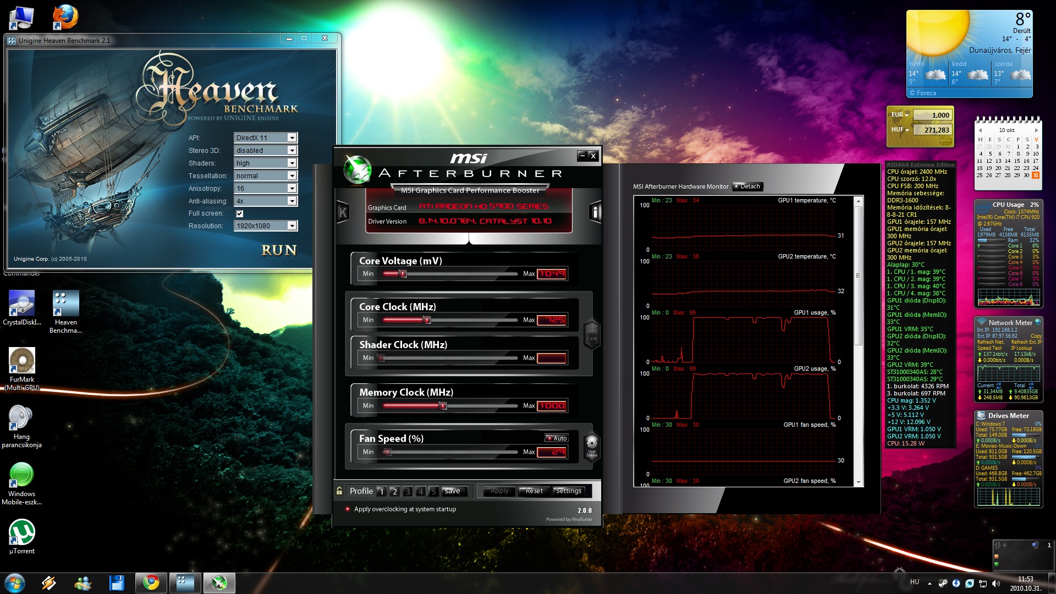The image size is (1056, 594).
Task: Select day 31 in calendar gadget
Action: 1036,175
